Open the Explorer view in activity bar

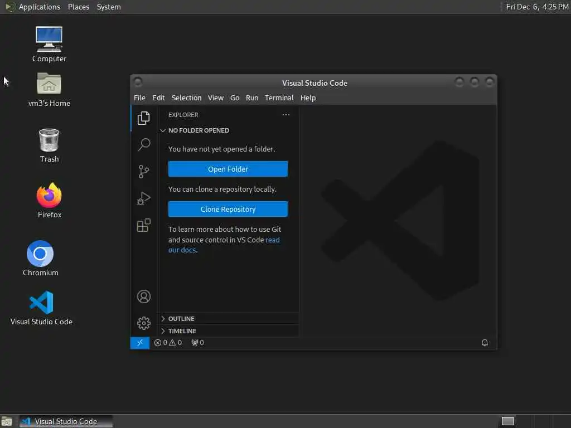(143, 118)
